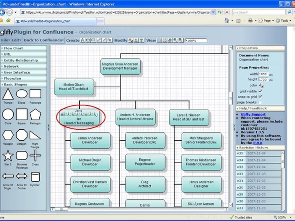Pick the Pentagon shape from Basic Shapes
Screen dimensions: 295x221
pos(35,114)
